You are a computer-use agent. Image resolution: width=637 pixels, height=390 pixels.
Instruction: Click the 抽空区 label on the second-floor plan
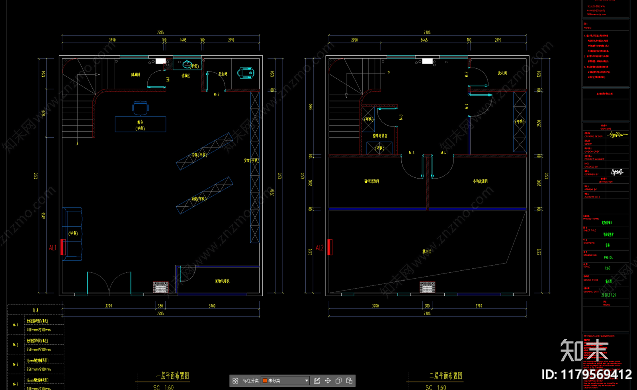[427, 252]
